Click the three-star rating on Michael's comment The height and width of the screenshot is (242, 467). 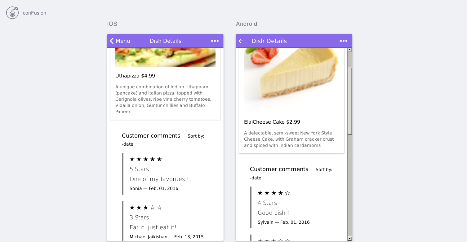(x=146, y=208)
